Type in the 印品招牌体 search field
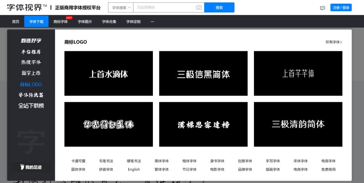 (x=164, y=8)
